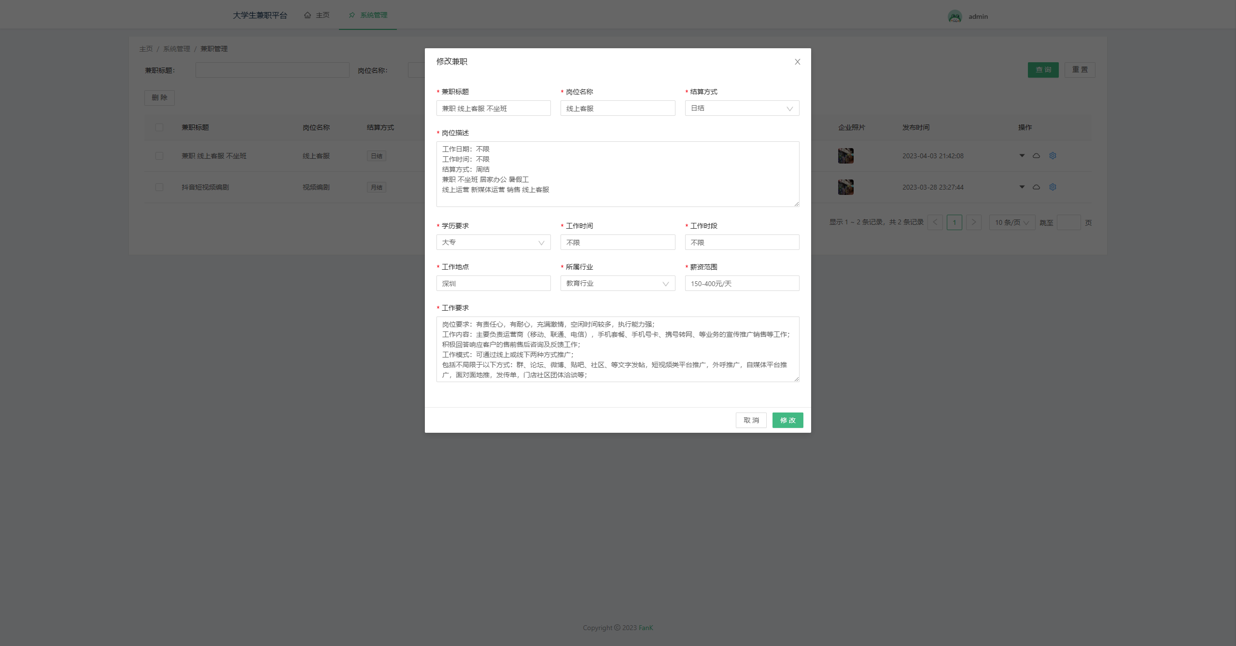Open the 学历要求 dropdown showing 大专

493,242
